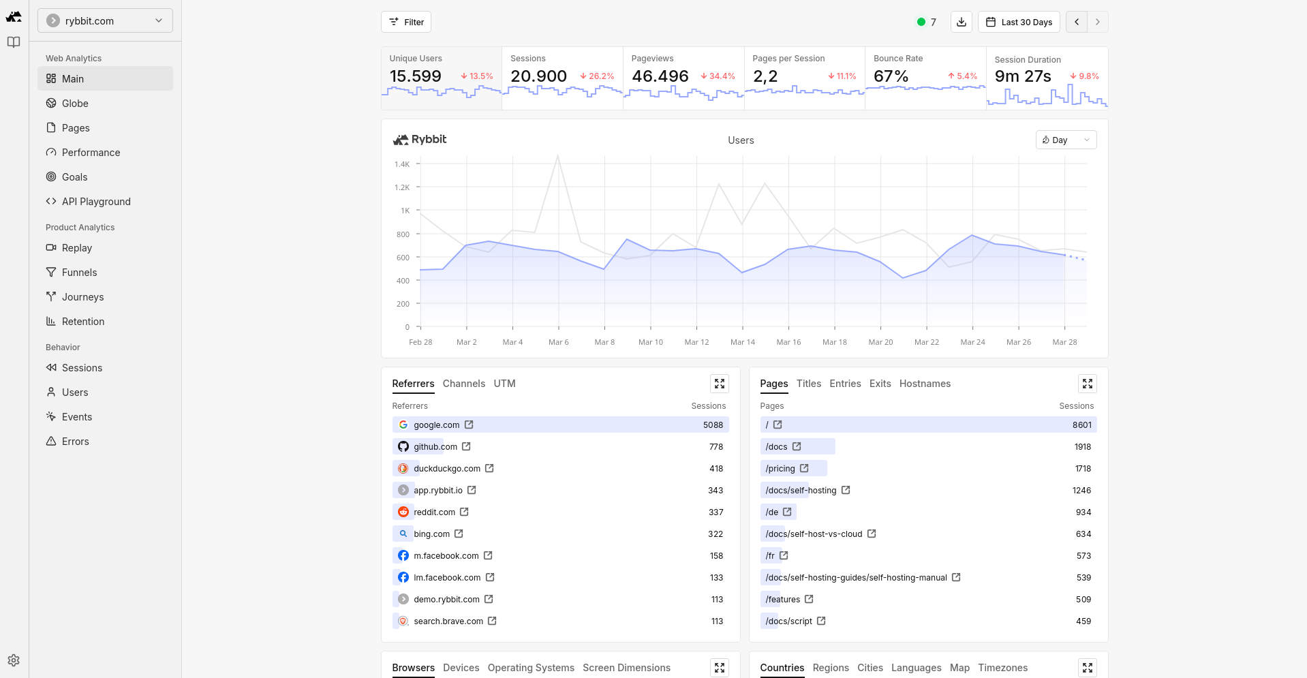This screenshot has height=678, width=1307.
Task: Open Session Replay from the sidebar
Action: pyautogui.click(x=76, y=247)
